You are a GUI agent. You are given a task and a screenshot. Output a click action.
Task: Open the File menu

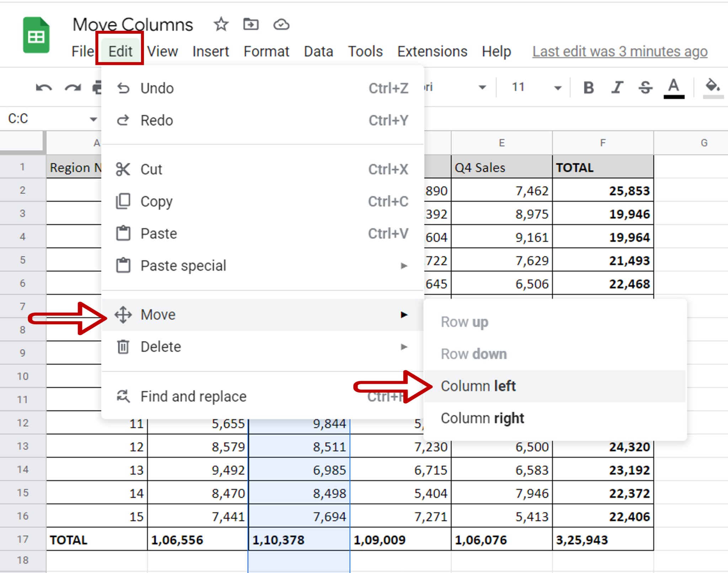coord(82,51)
